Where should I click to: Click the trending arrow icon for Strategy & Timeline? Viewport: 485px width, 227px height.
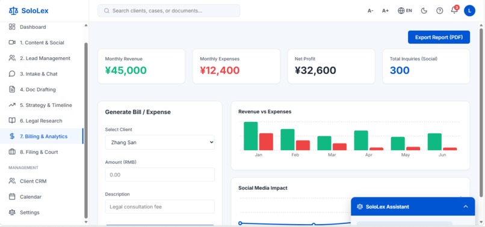[x=12, y=105]
